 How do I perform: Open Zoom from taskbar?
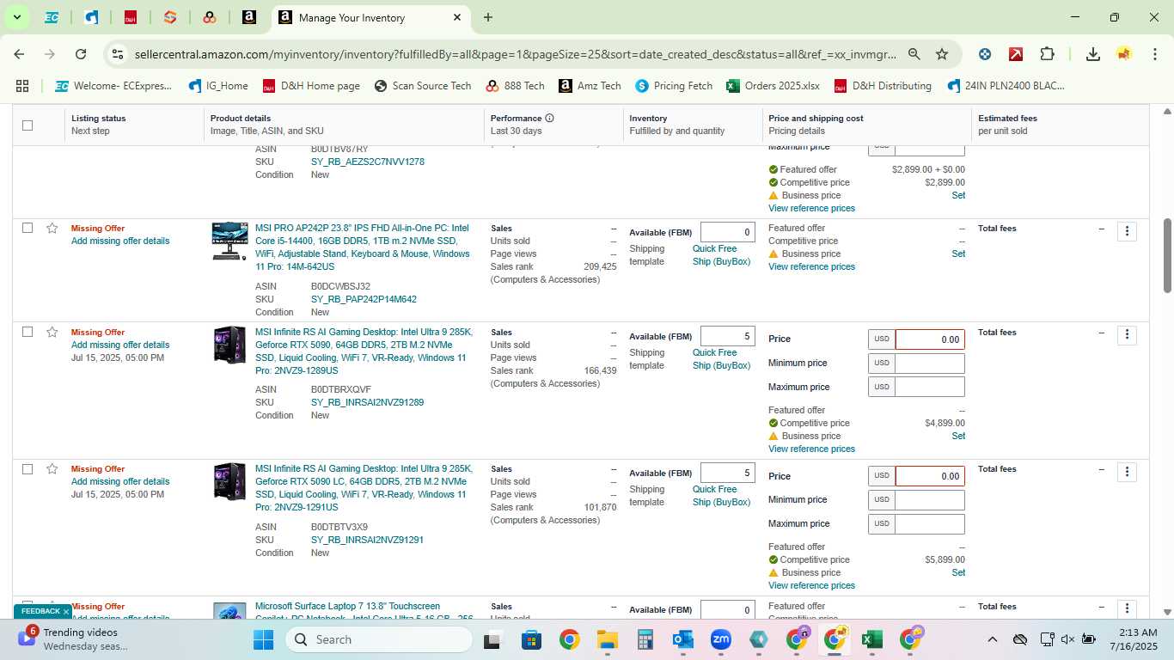(720, 639)
